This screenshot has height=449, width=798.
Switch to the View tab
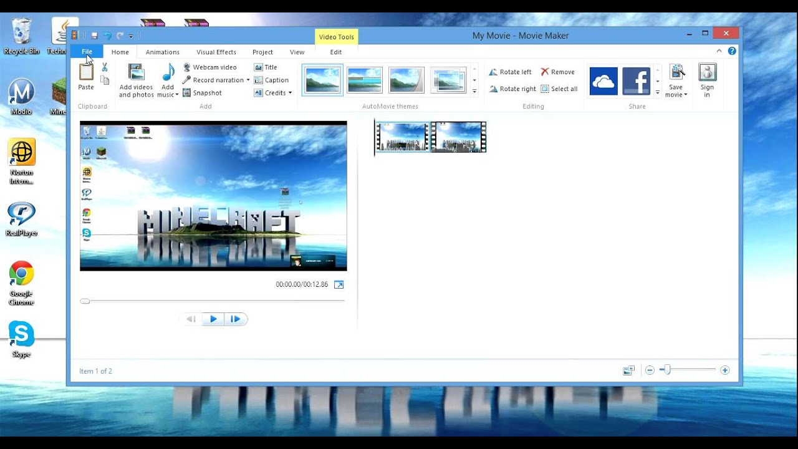coord(297,52)
